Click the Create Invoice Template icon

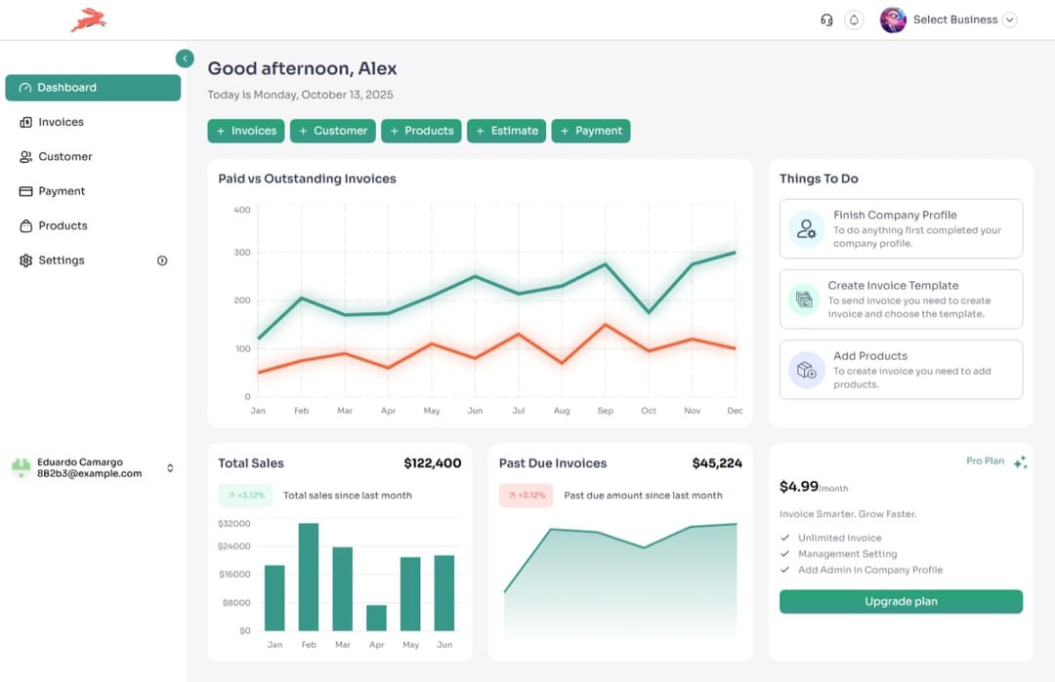click(x=804, y=299)
